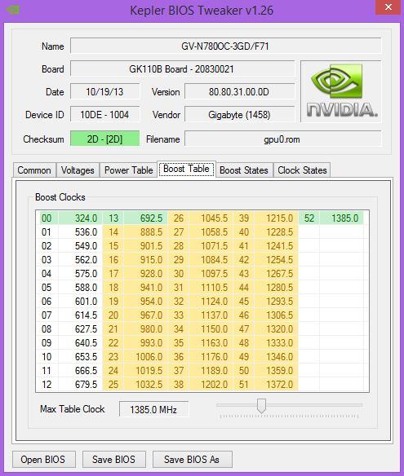Select boost clock value 692.5

click(145, 218)
